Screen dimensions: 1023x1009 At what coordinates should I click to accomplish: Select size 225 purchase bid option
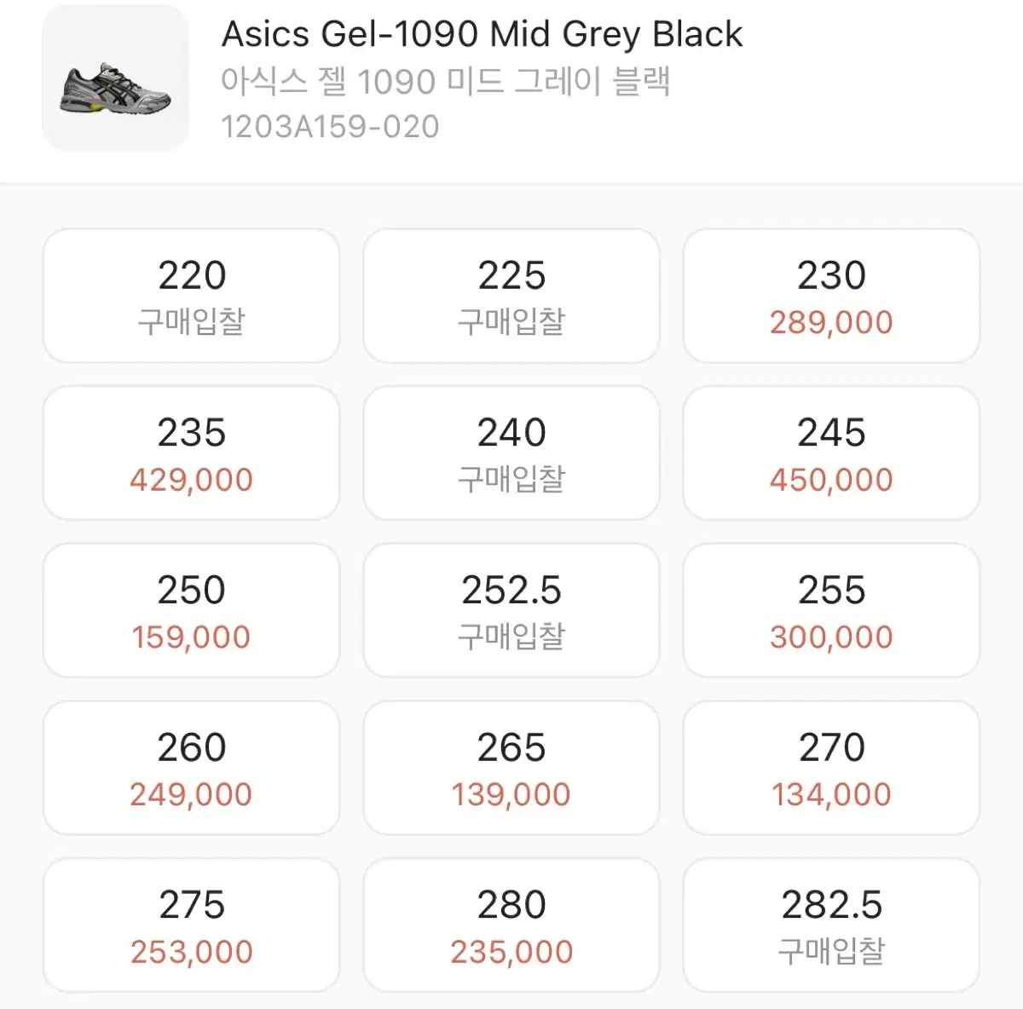[x=511, y=296]
